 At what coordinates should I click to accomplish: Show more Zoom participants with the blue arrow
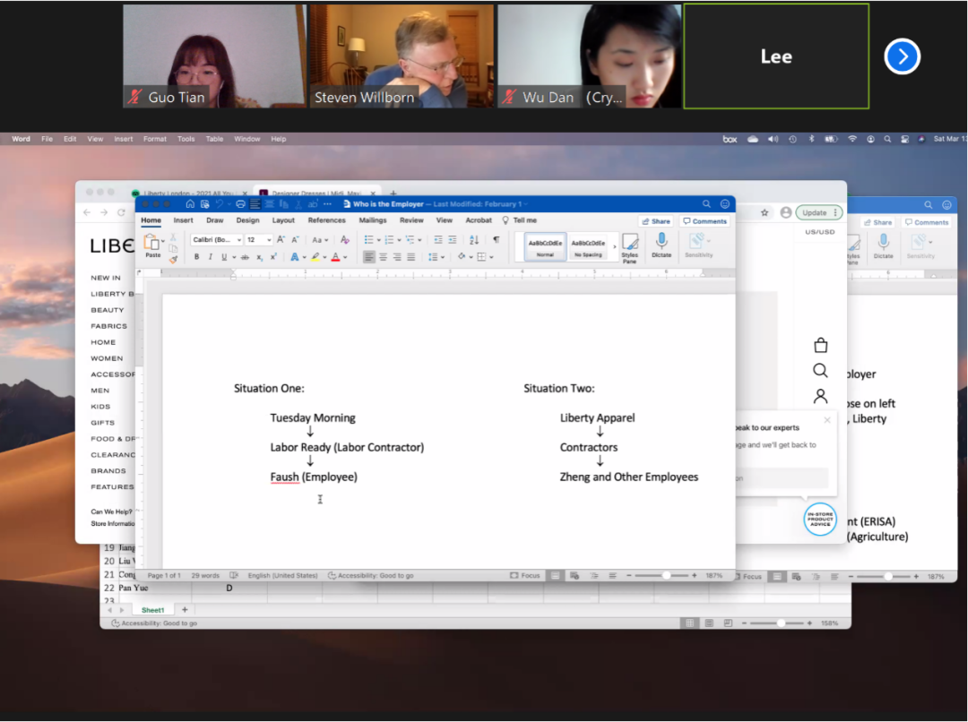pos(902,56)
